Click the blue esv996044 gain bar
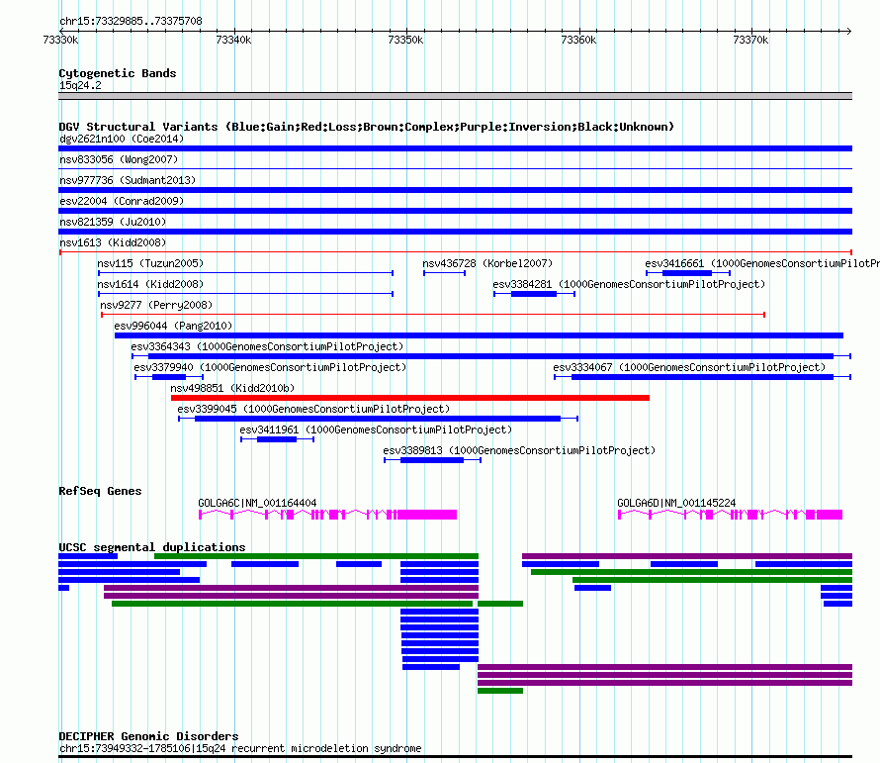 pos(479,335)
